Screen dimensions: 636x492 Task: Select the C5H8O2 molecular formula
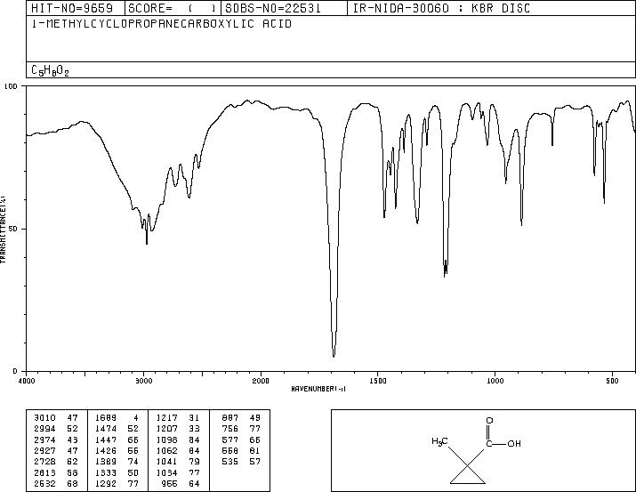(50, 70)
